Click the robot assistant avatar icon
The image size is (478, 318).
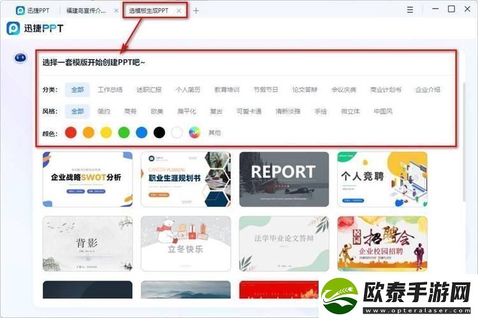point(20,57)
